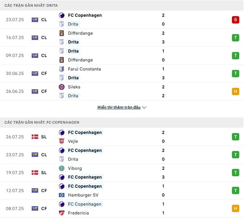Open the 'Các trận gần nhất: FC Copenhagen' header

click(x=42, y=122)
